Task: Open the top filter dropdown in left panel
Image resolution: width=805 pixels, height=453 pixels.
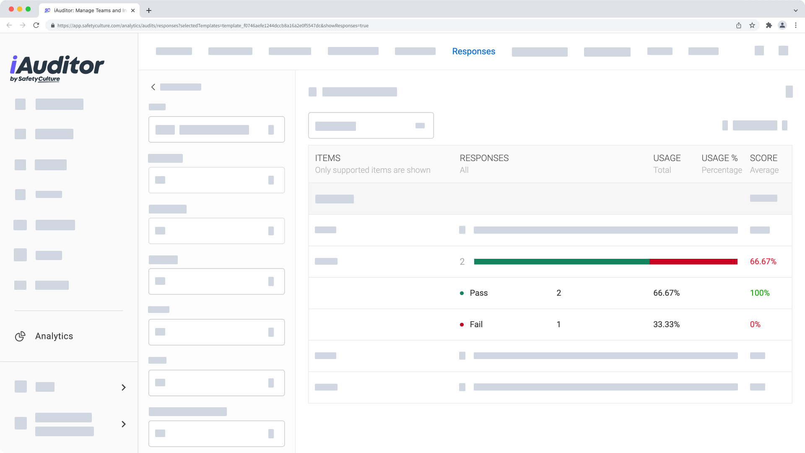Action: click(x=216, y=129)
